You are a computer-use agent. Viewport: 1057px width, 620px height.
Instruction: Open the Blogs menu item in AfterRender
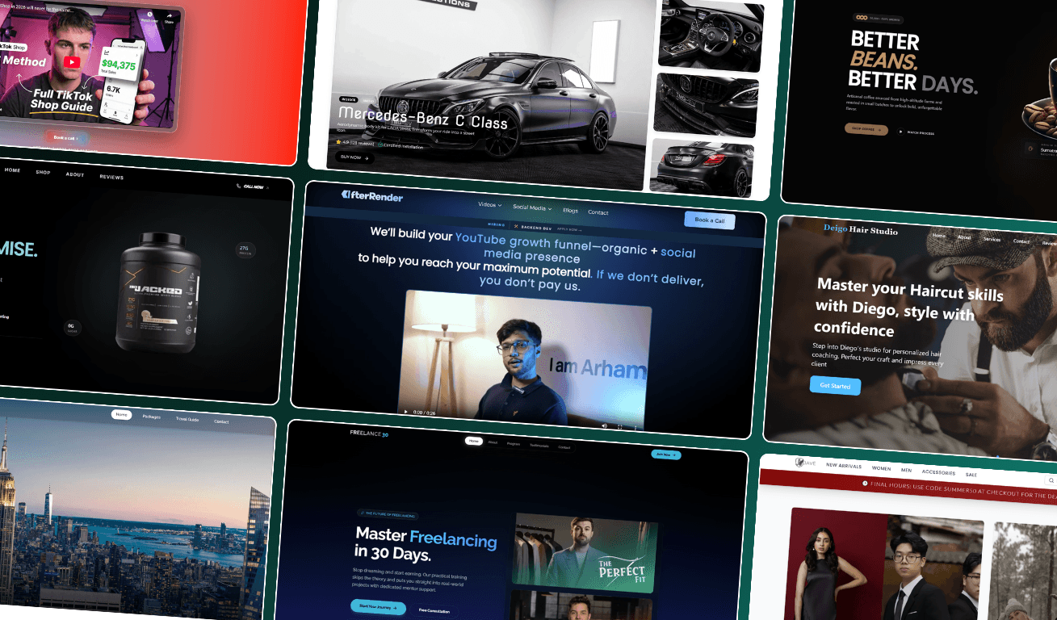(570, 211)
